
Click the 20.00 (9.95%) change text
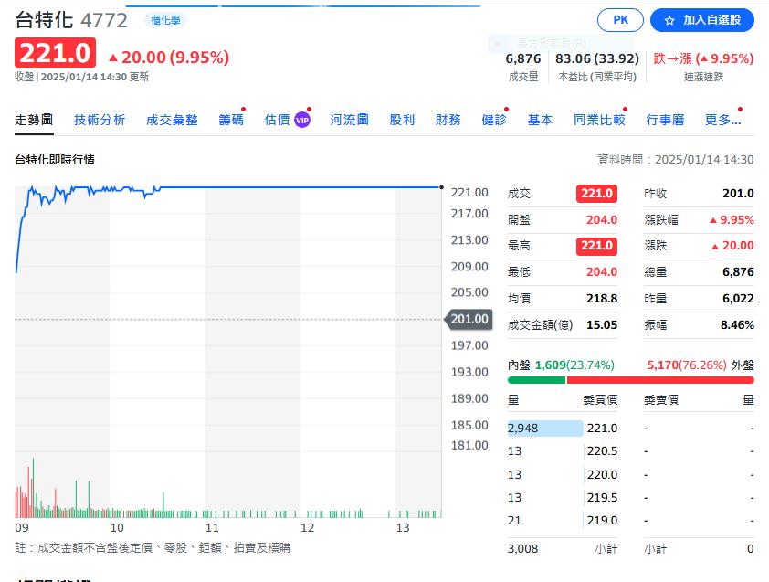(169, 58)
